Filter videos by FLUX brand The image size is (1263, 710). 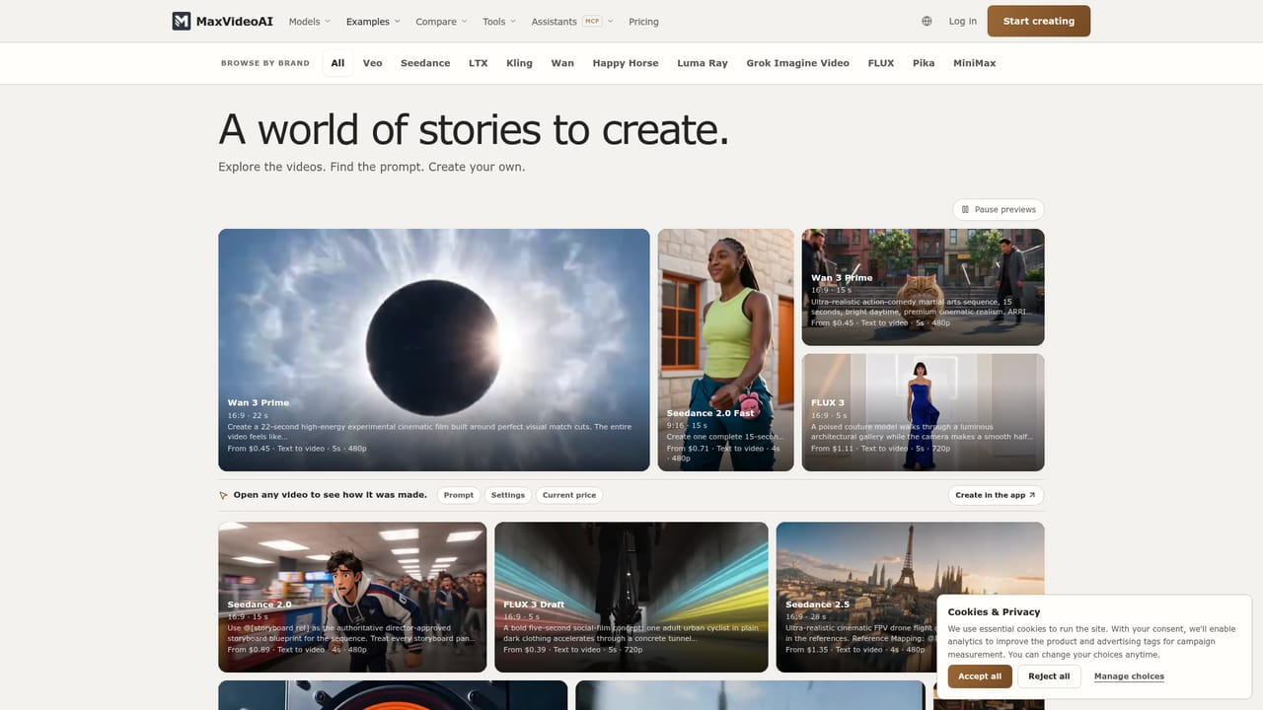point(881,63)
